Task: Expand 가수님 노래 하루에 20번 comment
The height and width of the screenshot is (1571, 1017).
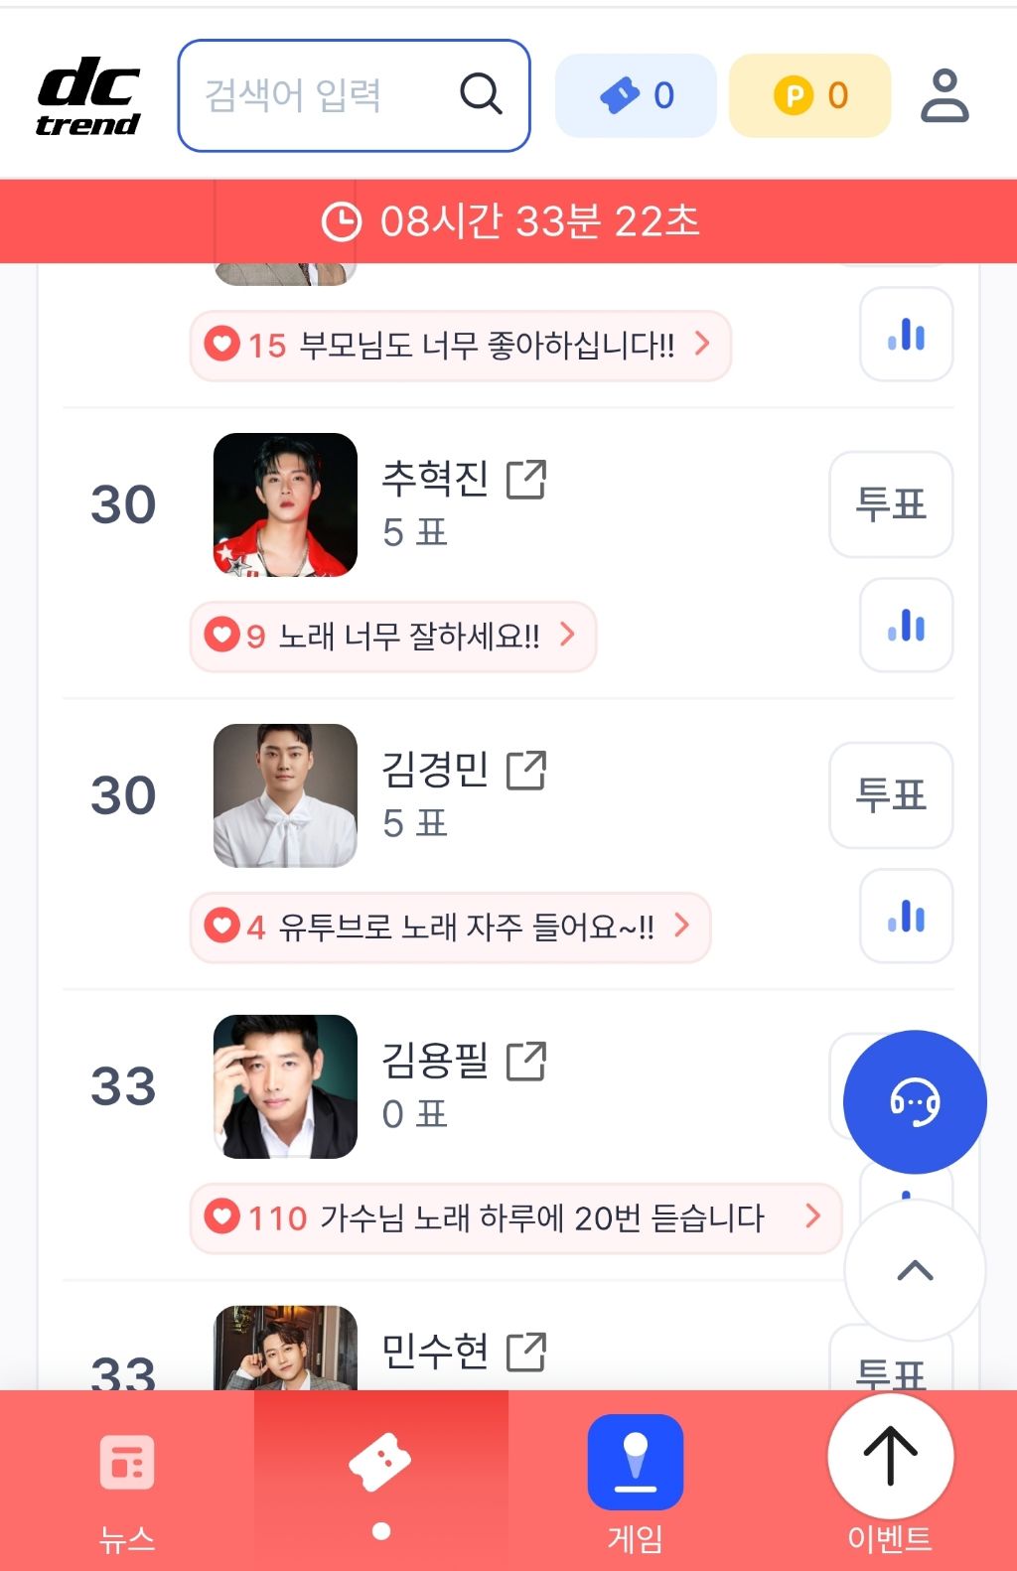Action: click(515, 1217)
